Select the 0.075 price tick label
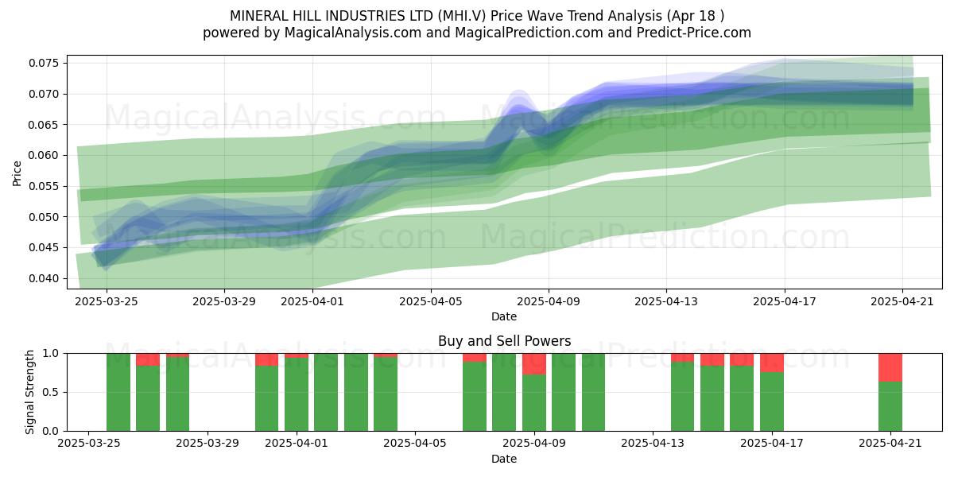Viewport: 954px width, 477px height. coord(45,63)
